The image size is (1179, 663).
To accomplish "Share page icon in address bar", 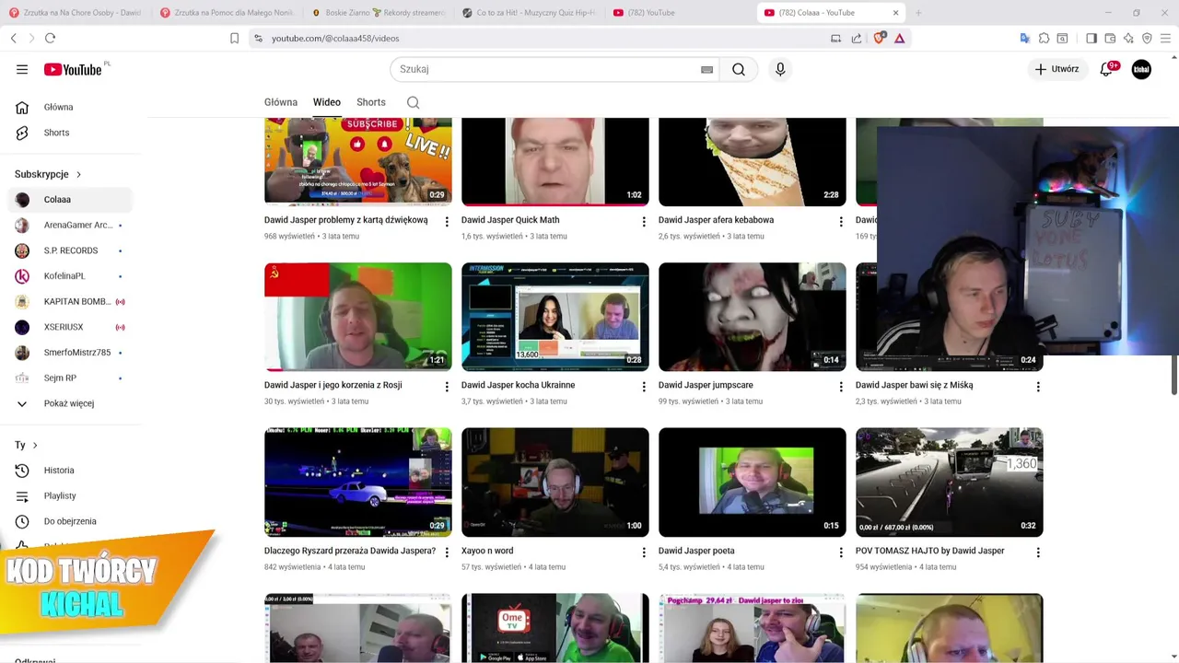I will pyautogui.click(x=857, y=38).
